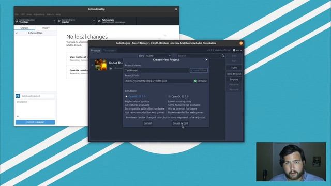Click the Remove button in Godot sidebar
Viewport: 331px width, 186px height.
coord(234,89)
